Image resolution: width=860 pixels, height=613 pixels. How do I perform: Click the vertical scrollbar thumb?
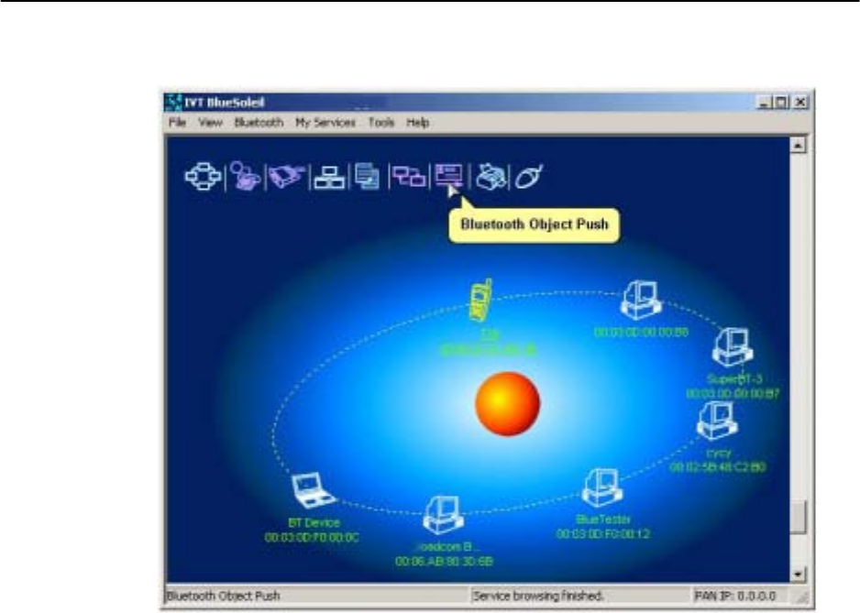point(798,517)
